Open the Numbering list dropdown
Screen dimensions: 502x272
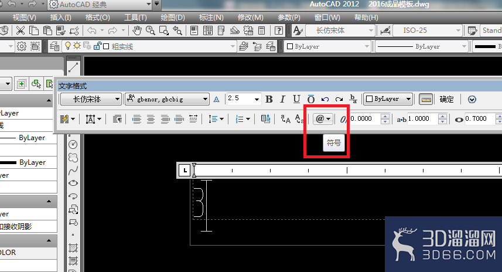click(x=243, y=119)
